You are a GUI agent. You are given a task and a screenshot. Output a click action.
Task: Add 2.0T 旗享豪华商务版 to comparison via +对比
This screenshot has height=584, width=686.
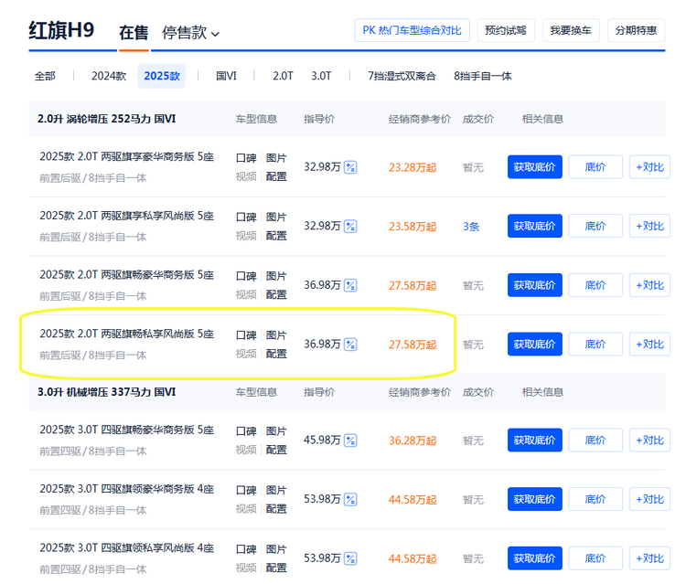(649, 167)
